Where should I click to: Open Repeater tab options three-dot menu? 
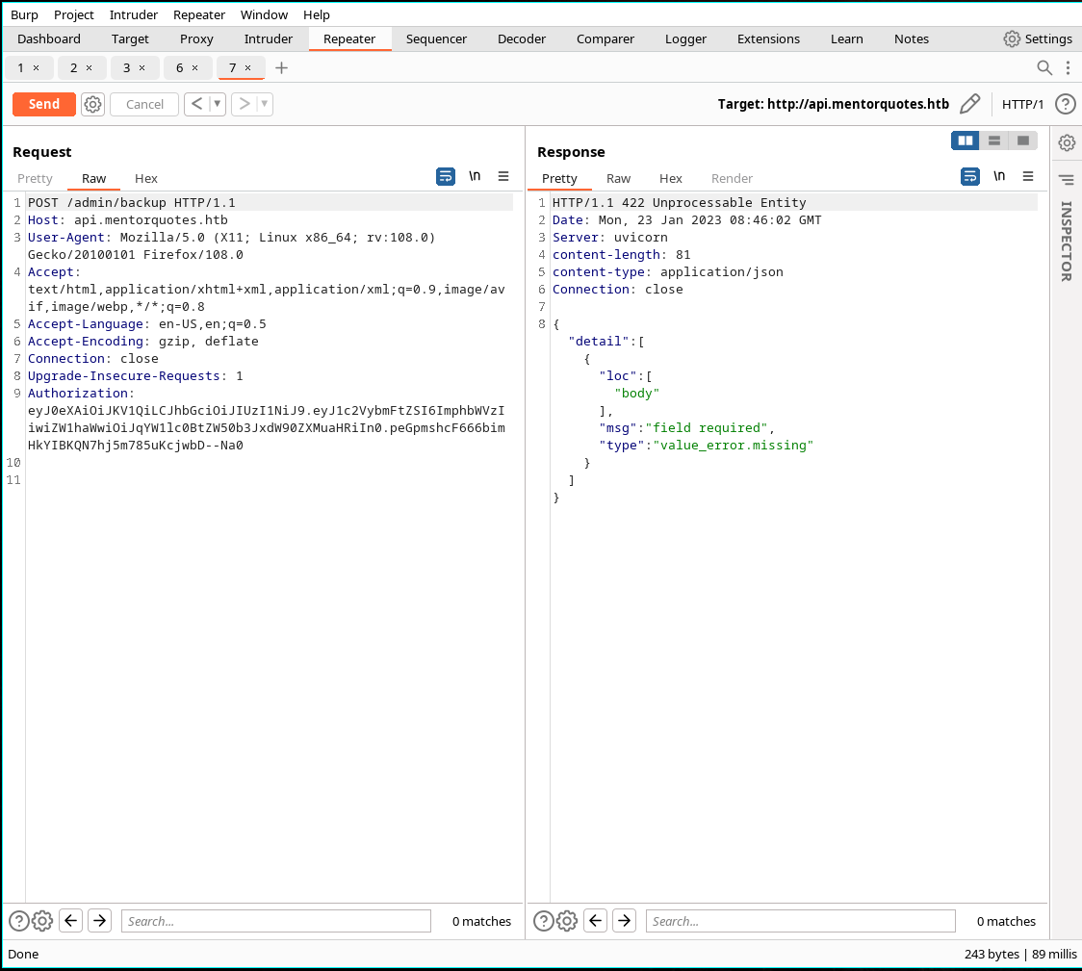click(1068, 67)
